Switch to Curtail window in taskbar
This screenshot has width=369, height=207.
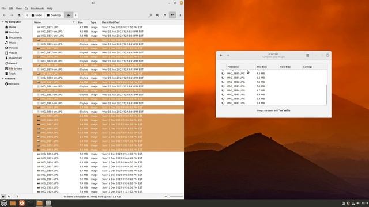coord(48,203)
